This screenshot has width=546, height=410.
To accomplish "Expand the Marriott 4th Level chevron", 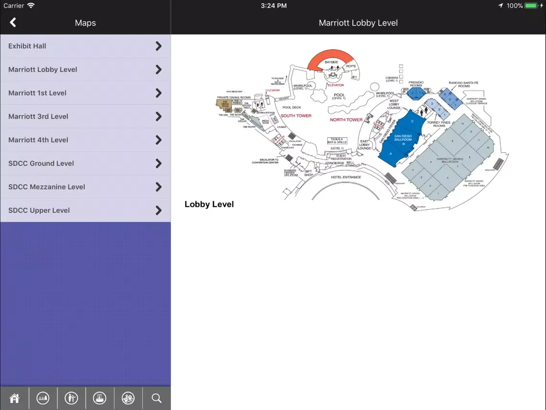I will coord(159,140).
